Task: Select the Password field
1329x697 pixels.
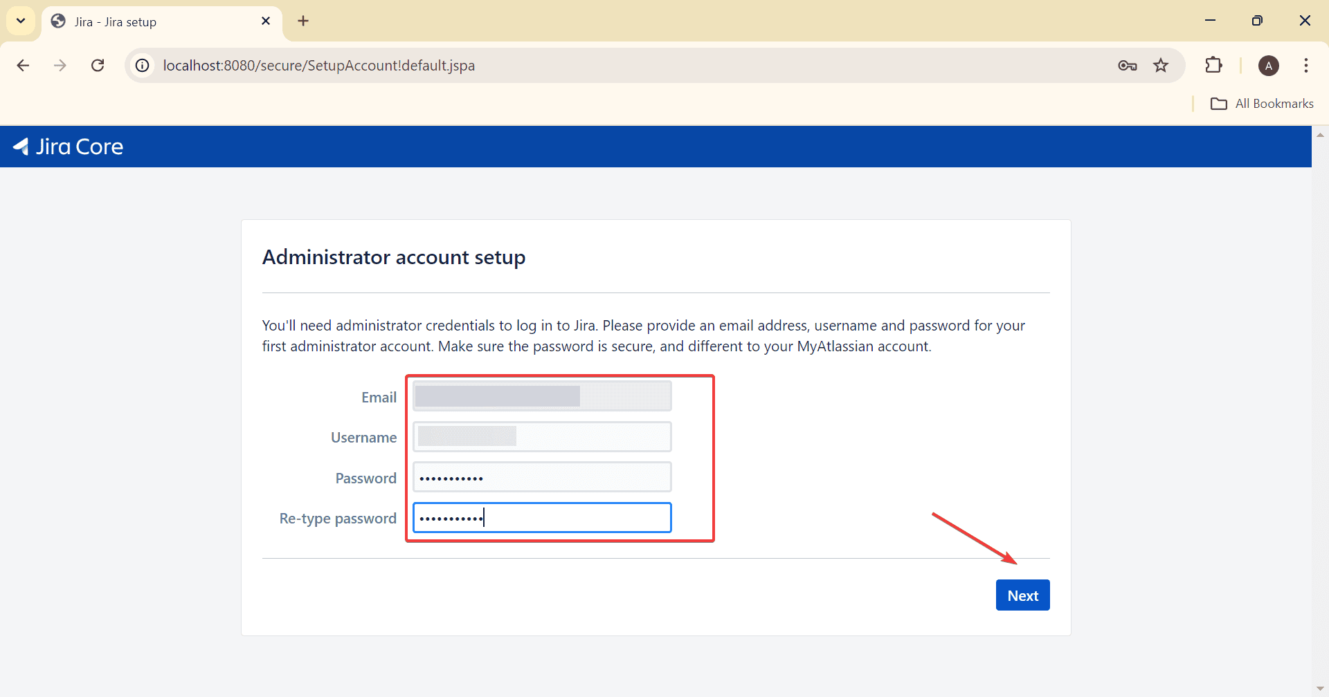Action: pos(542,477)
